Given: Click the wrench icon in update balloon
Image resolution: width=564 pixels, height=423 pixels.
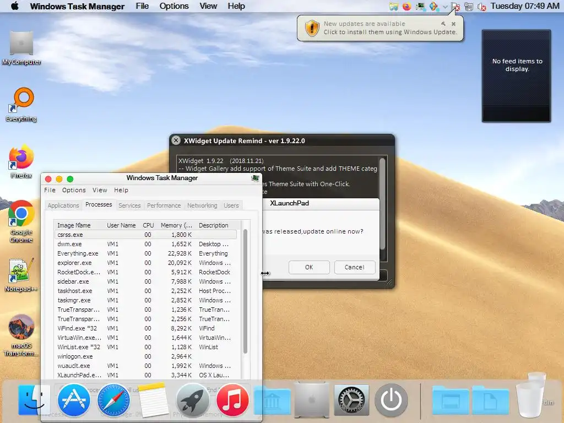Looking at the screenshot, I should point(443,24).
